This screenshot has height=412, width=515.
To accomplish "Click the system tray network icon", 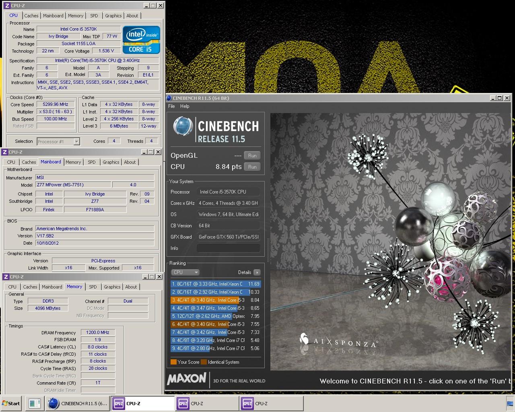I will click(510, 404).
